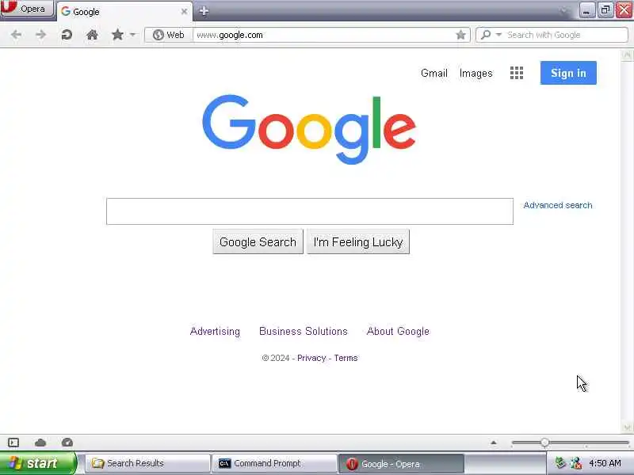Click the Google logo

pyautogui.click(x=309, y=129)
